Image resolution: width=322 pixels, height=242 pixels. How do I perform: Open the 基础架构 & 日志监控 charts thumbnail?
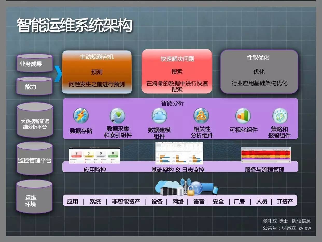[179, 153]
